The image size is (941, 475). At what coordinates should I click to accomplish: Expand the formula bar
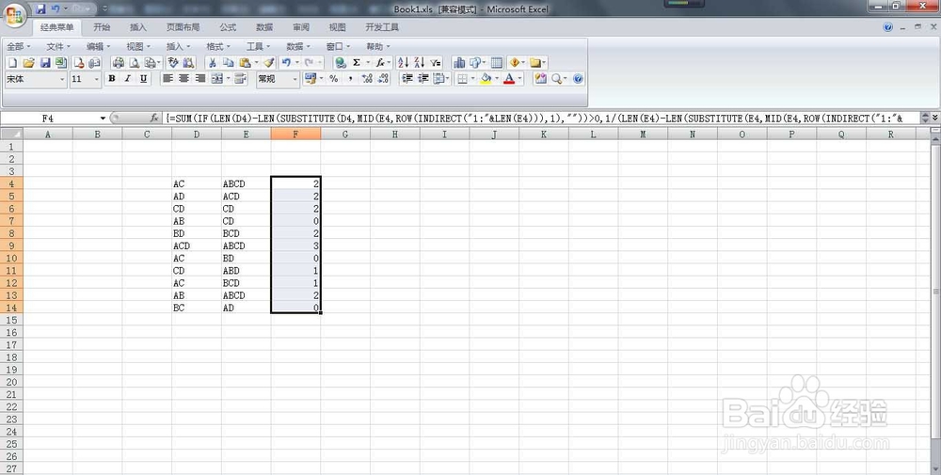[x=934, y=119]
